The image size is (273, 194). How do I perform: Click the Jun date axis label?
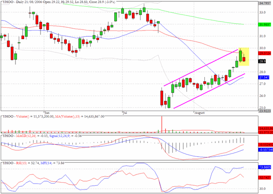(47, 113)
